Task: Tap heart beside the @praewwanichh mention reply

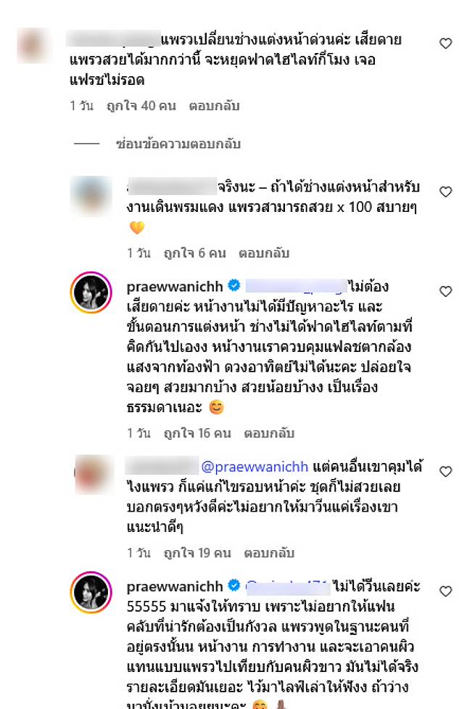Action: [445, 472]
